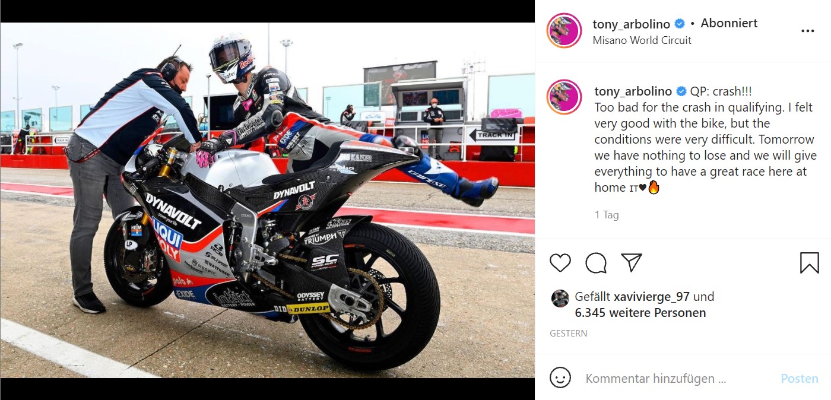This screenshot has width=831, height=400.
Task: Open comments via the speech bubble icon
Action: coord(596,262)
